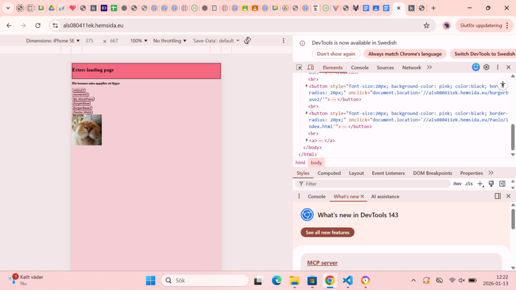Bookmark this page with the star icon
Screen dimensions: 516x290
click(426, 25)
